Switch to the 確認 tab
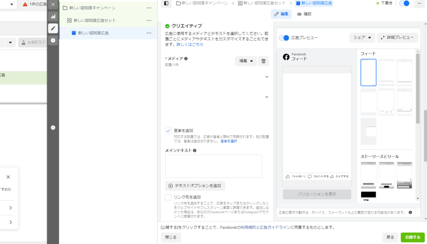This screenshot has height=244, width=427. [304, 14]
